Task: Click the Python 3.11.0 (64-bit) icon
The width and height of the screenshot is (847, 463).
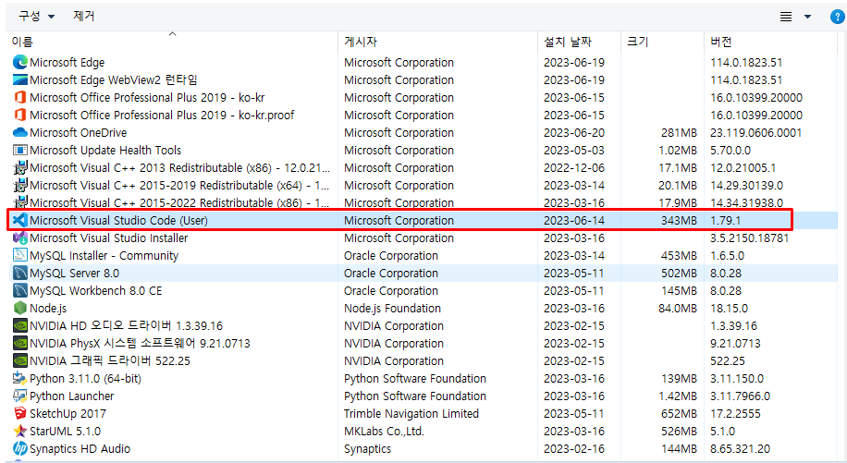Action: coord(20,378)
